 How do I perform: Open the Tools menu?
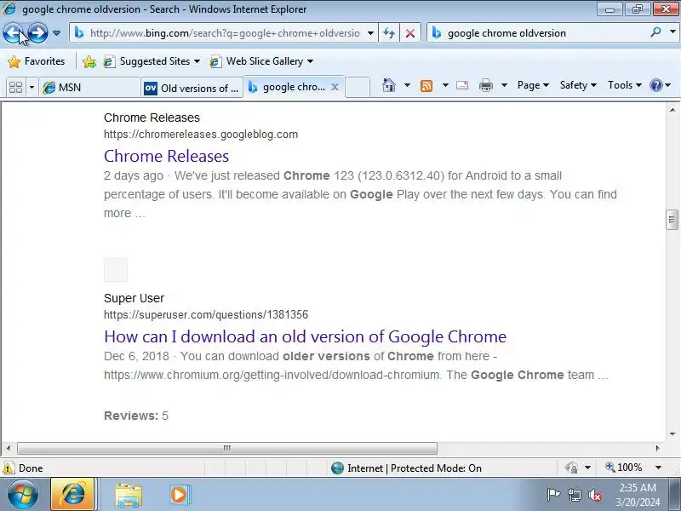625,85
